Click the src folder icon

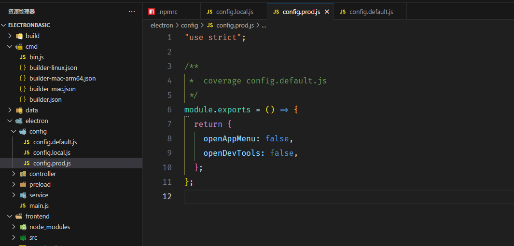click(x=23, y=237)
